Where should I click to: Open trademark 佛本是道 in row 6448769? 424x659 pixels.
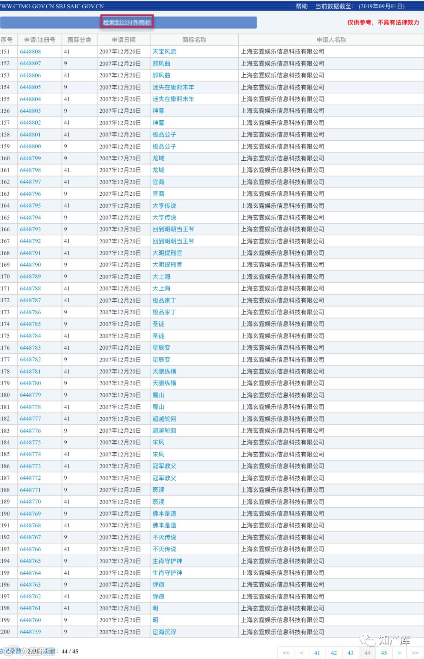coord(164,514)
